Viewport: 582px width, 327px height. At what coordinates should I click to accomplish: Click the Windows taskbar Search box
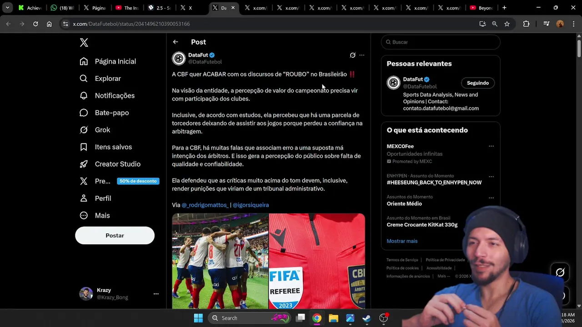(250, 318)
